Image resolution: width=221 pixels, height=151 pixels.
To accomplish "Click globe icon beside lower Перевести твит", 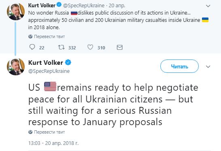I will coord(30,132).
